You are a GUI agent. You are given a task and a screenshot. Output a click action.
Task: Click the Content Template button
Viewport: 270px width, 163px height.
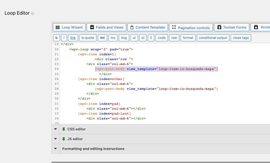pos(148,27)
